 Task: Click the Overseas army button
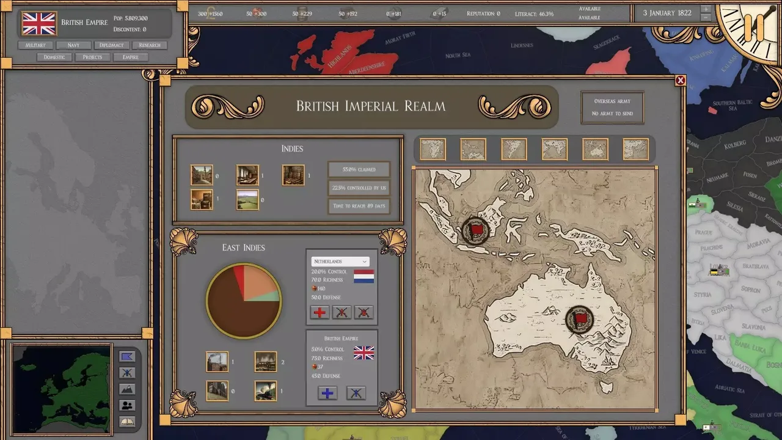[612, 107]
